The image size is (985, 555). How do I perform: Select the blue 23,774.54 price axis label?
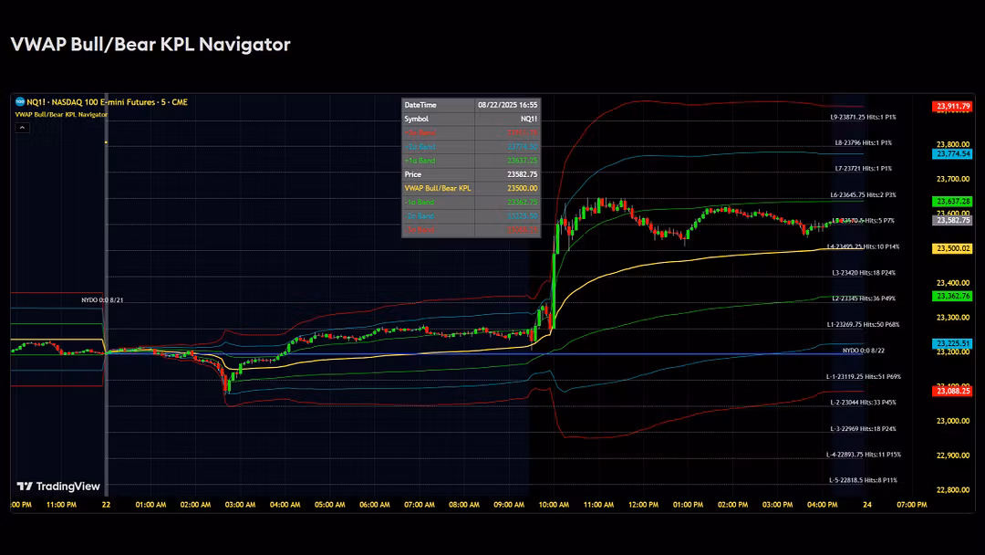pyautogui.click(x=951, y=153)
